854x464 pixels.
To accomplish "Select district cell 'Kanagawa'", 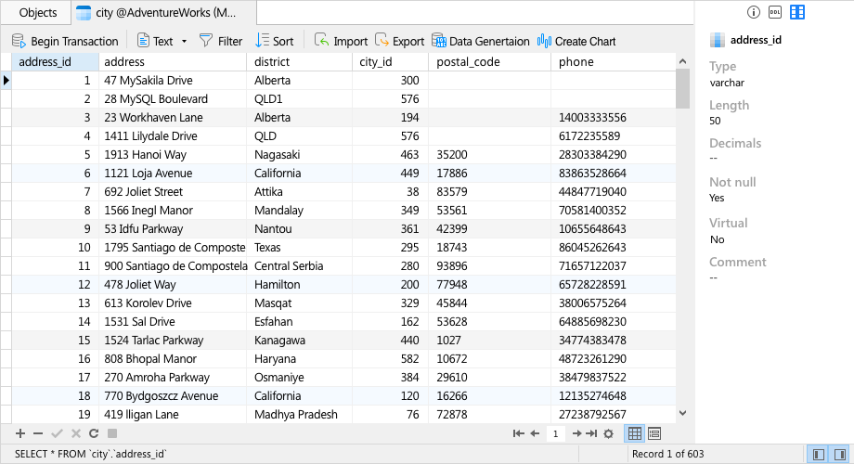I will tap(300, 341).
